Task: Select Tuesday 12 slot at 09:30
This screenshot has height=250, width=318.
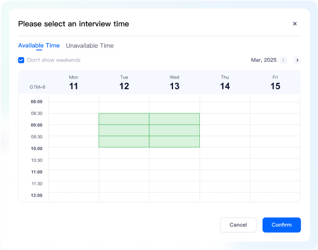Action: (x=124, y=141)
